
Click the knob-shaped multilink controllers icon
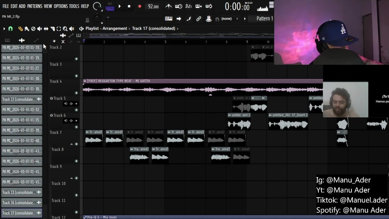point(208,19)
